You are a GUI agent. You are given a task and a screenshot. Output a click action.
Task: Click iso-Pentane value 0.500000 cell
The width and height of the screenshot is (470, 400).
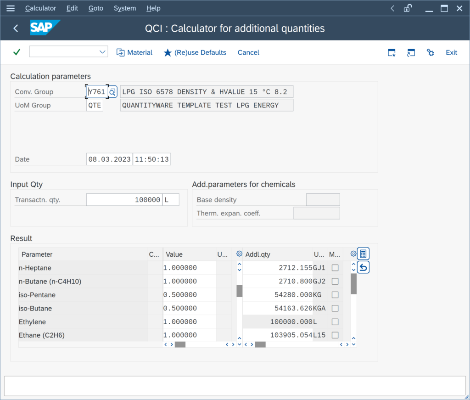(x=190, y=295)
